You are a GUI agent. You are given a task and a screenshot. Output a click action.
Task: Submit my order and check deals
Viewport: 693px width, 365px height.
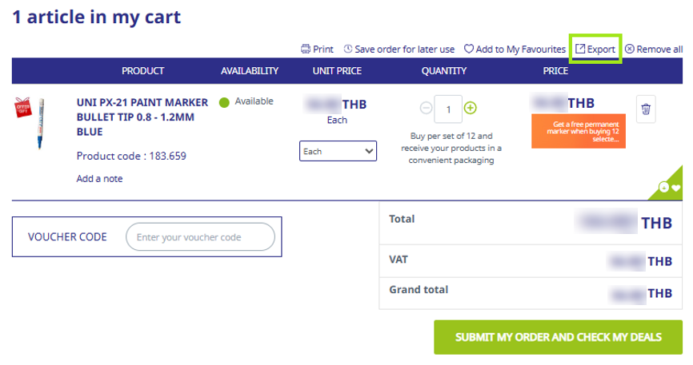click(x=558, y=337)
